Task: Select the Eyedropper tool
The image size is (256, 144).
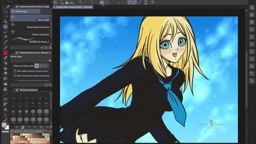Action: pyautogui.click(x=5, y=42)
